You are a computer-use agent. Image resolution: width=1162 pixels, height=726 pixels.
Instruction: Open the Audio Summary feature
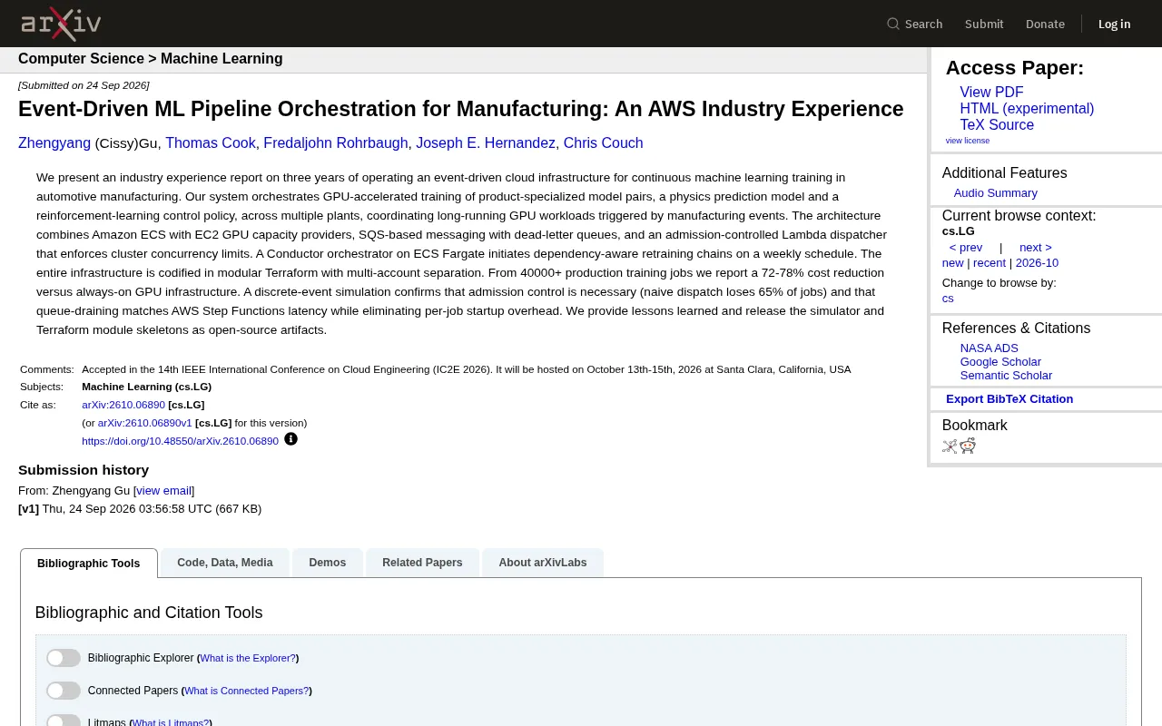pyautogui.click(x=995, y=193)
